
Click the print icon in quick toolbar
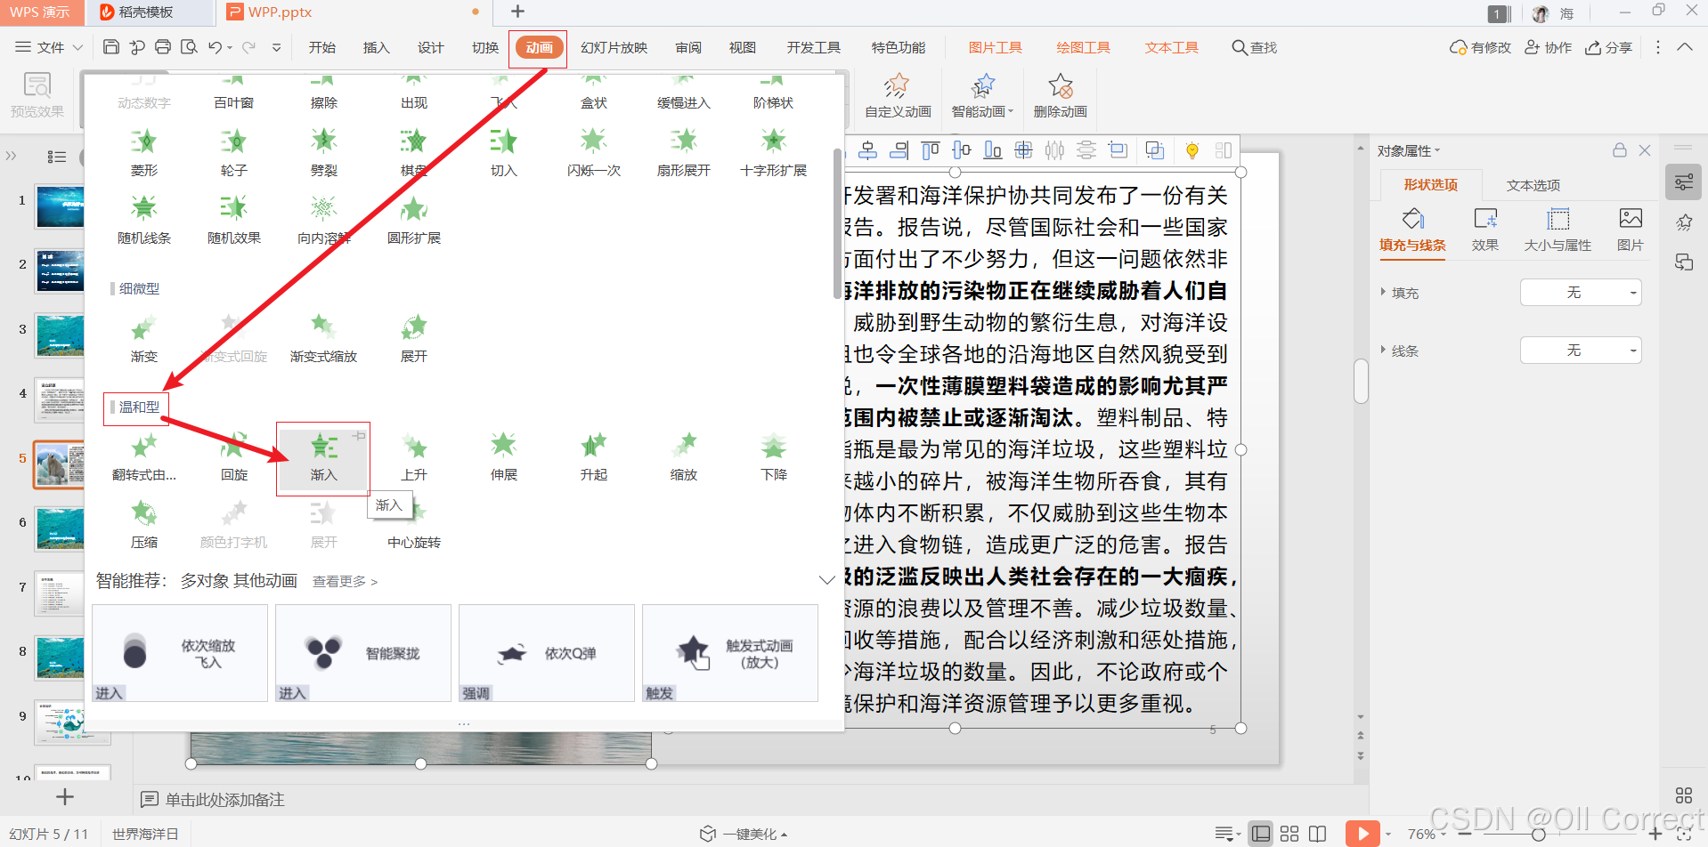(163, 47)
